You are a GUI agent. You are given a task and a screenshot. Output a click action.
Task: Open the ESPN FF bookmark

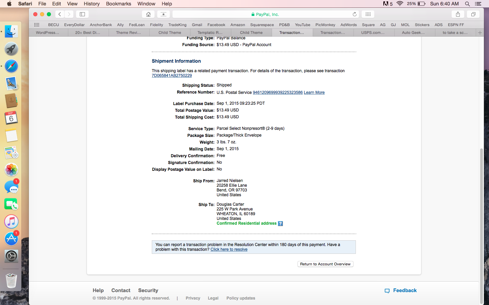456,25
